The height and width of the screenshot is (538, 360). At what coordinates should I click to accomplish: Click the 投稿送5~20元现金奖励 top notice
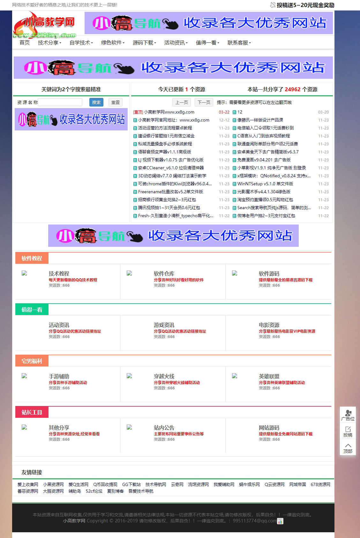coord(302,5)
